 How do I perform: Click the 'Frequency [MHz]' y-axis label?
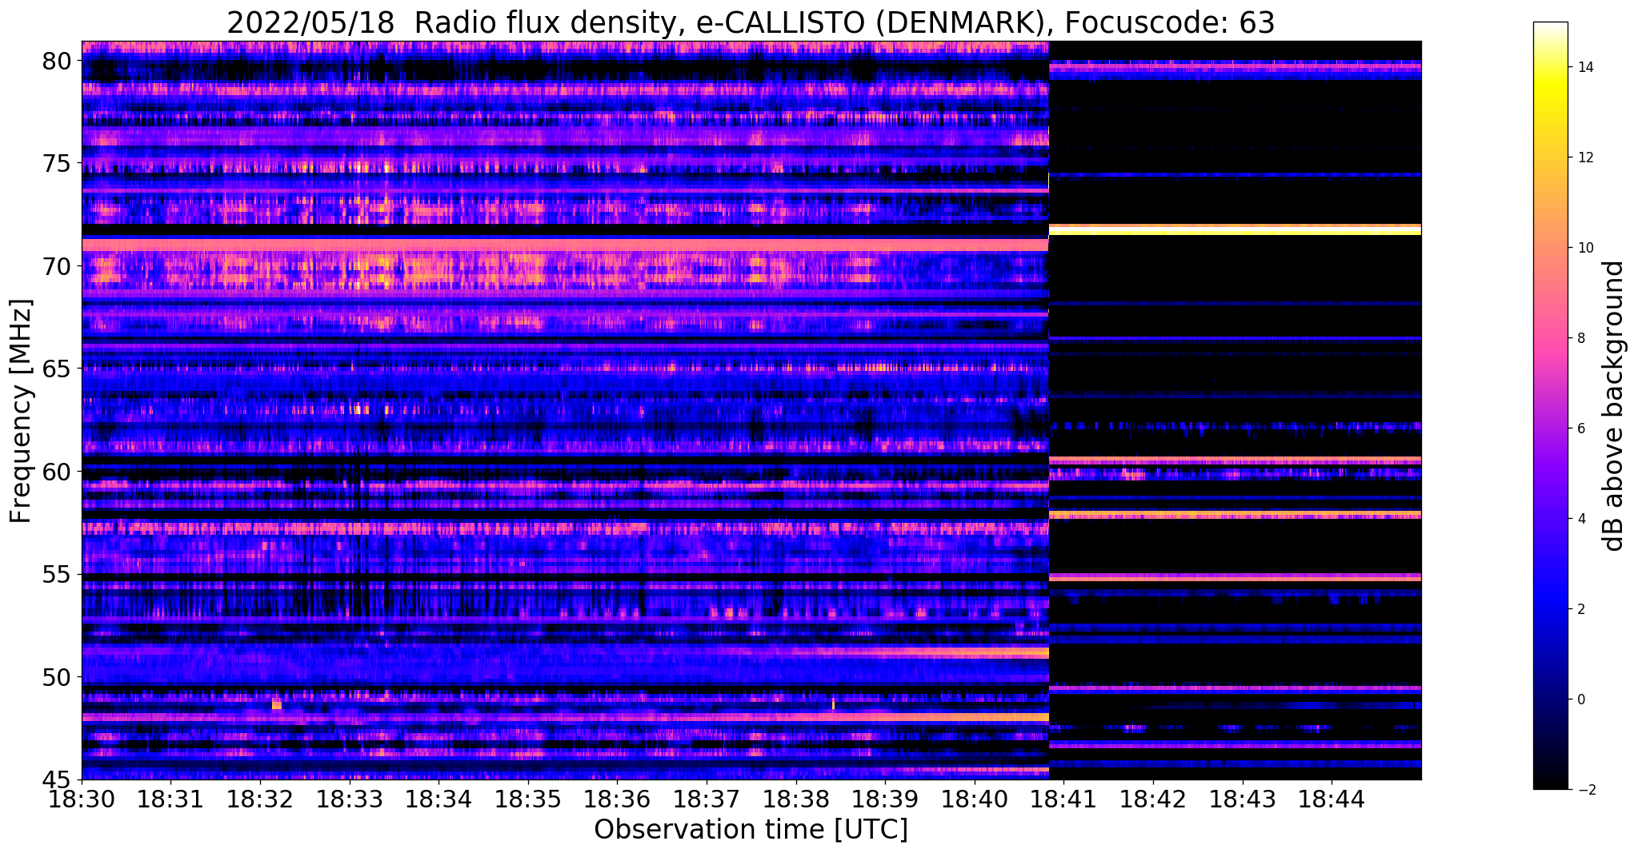(21, 411)
